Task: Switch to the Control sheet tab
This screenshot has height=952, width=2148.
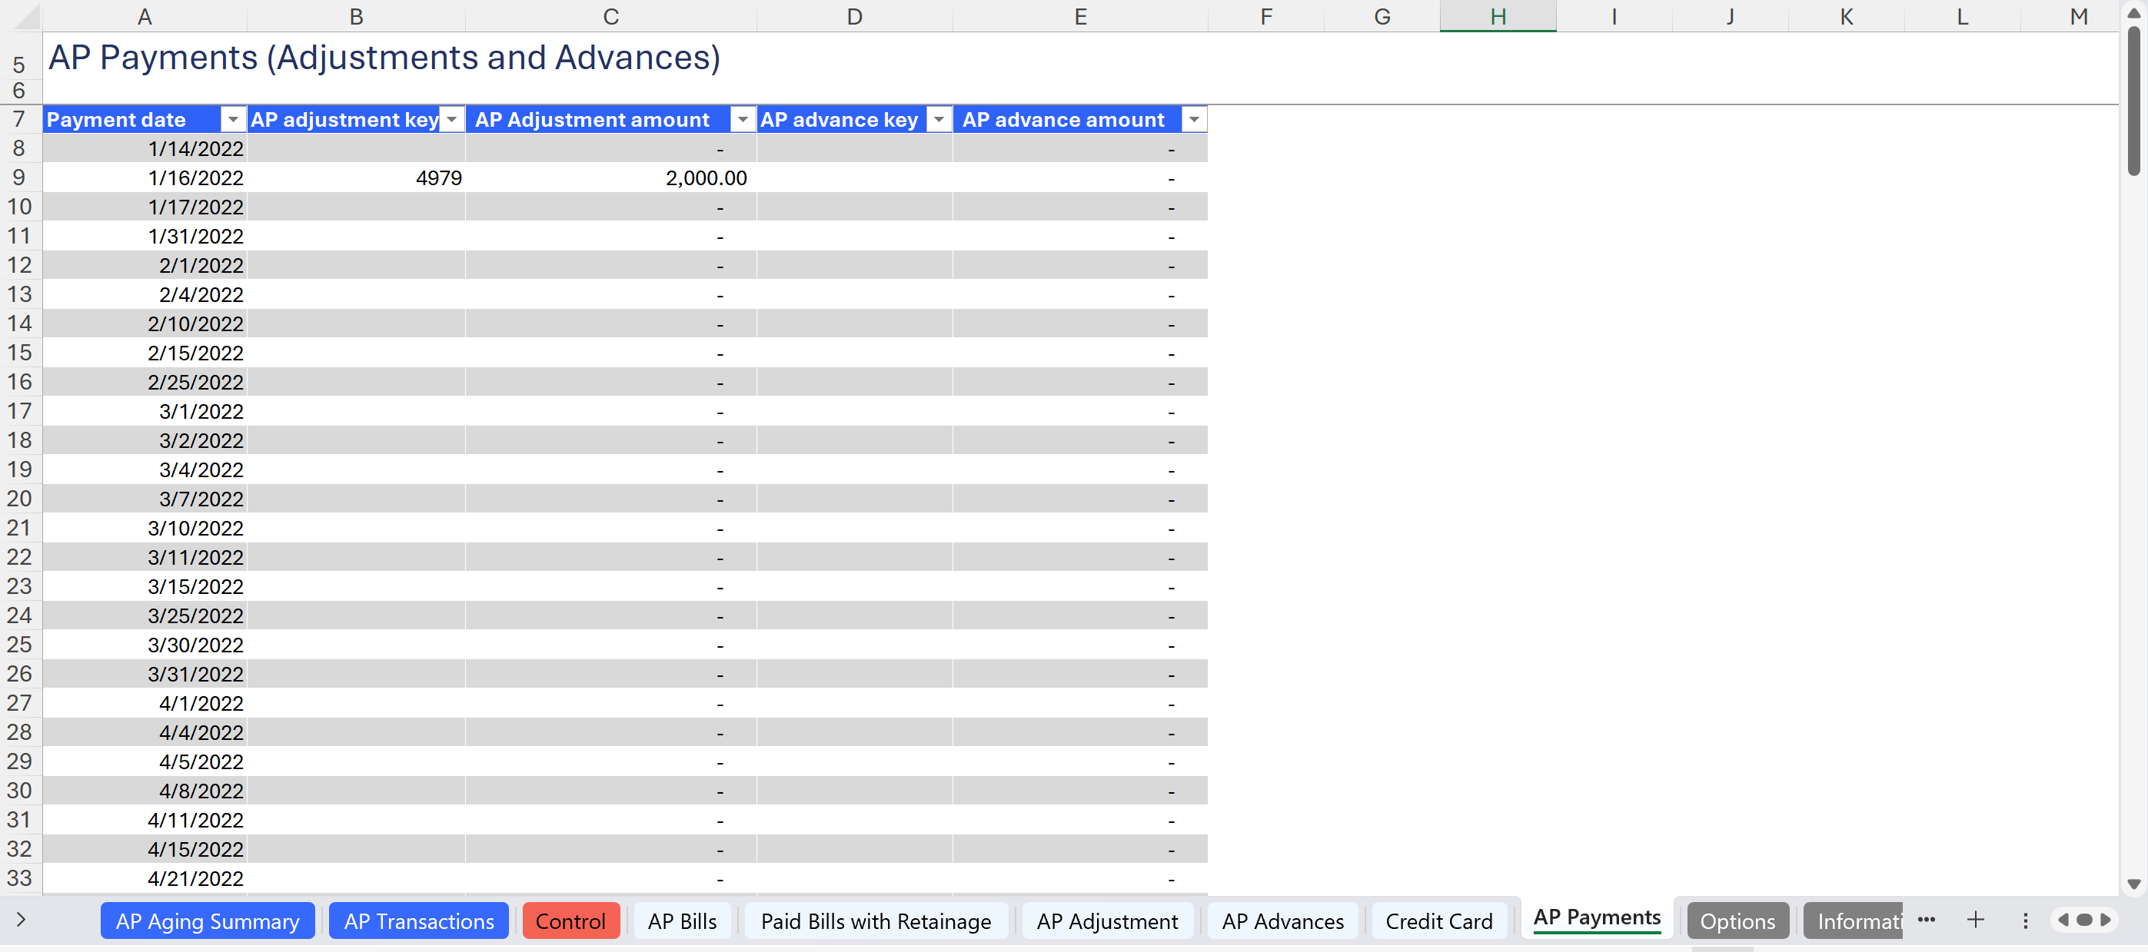Action: tap(570, 921)
